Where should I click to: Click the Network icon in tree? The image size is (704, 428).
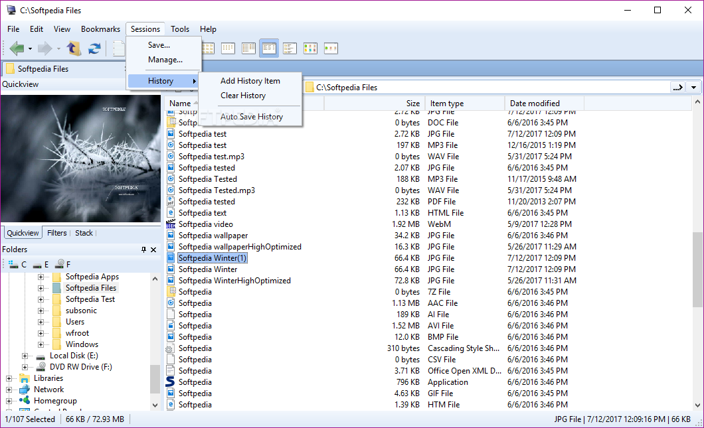point(25,390)
